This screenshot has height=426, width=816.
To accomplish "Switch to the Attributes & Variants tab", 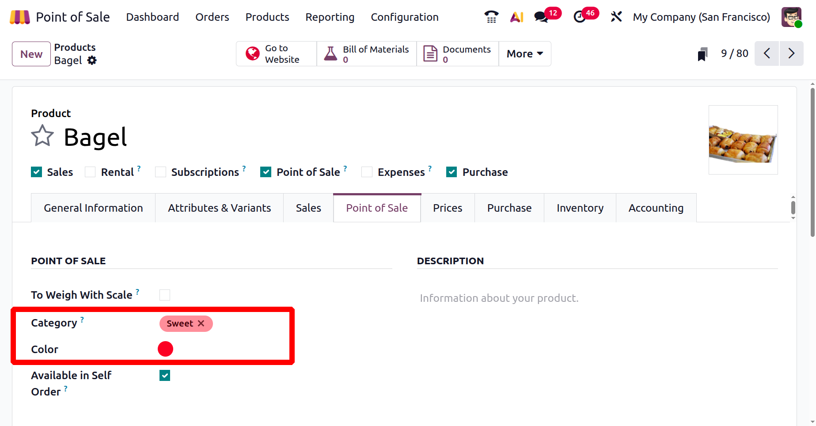I will click(219, 208).
